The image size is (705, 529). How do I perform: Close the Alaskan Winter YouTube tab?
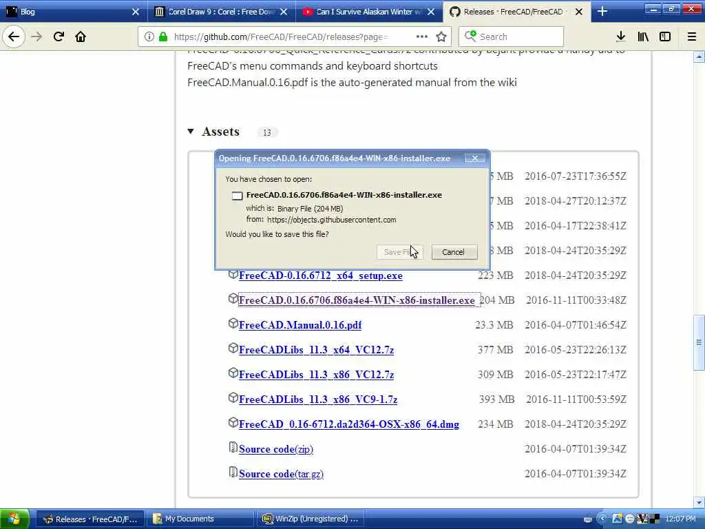pos(431,12)
